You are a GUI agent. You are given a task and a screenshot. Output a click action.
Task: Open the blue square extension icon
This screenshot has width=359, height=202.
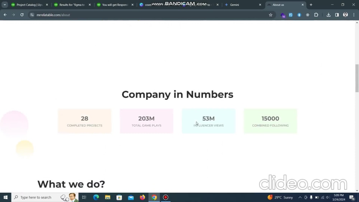(x=291, y=15)
